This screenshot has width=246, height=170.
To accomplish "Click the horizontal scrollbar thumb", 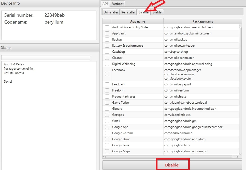I will click(169, 157).
